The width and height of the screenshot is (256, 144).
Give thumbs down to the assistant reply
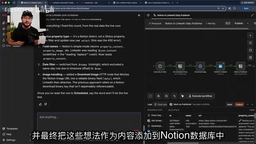[x=46, y=104]
